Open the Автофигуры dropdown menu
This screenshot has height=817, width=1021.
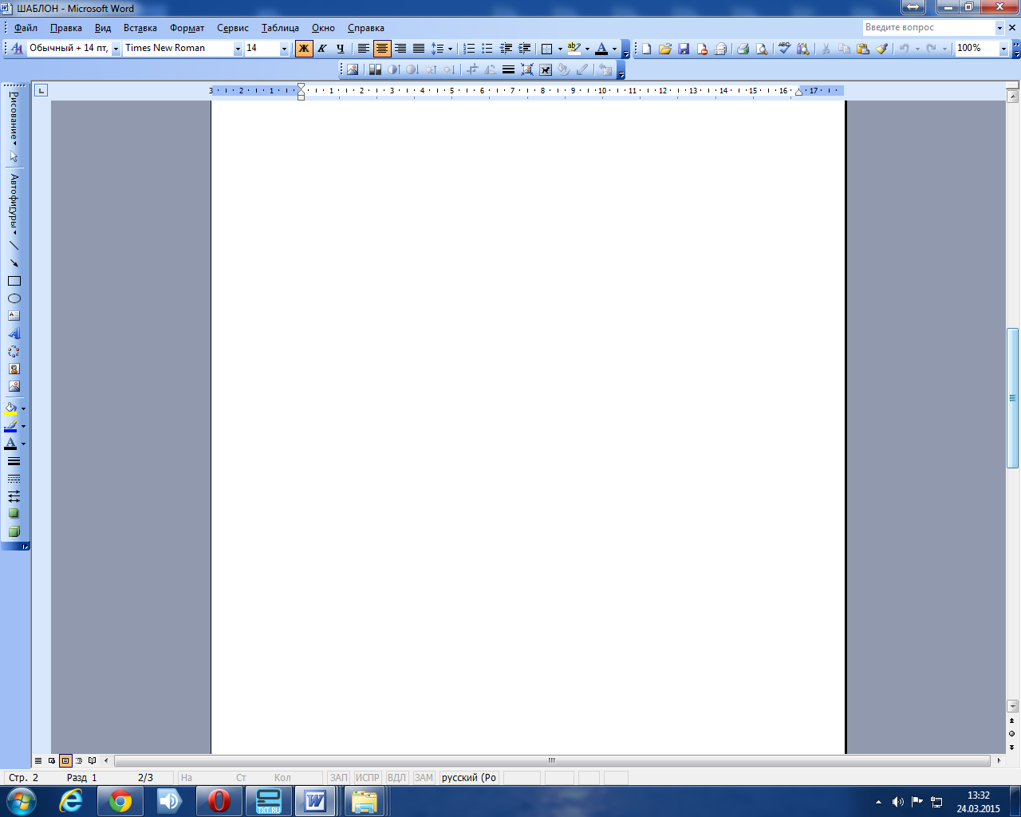[x=14, y=204]
